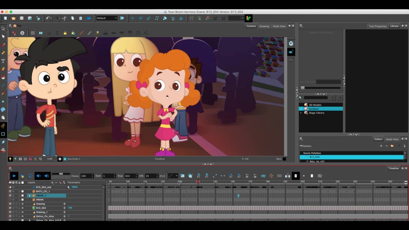Select the Eraser tool
409x230 pixels.
(3, 69)
